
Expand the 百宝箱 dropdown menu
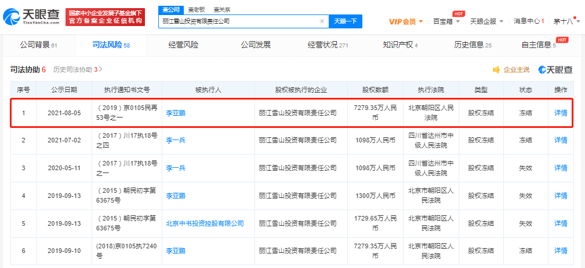click(446, 21)
